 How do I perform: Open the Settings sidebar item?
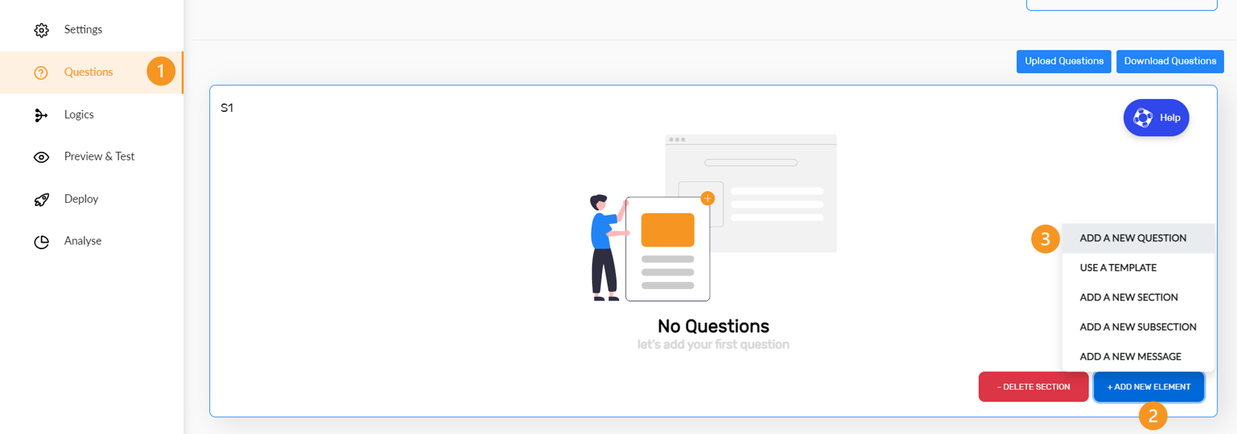click(x=92, y=30)
